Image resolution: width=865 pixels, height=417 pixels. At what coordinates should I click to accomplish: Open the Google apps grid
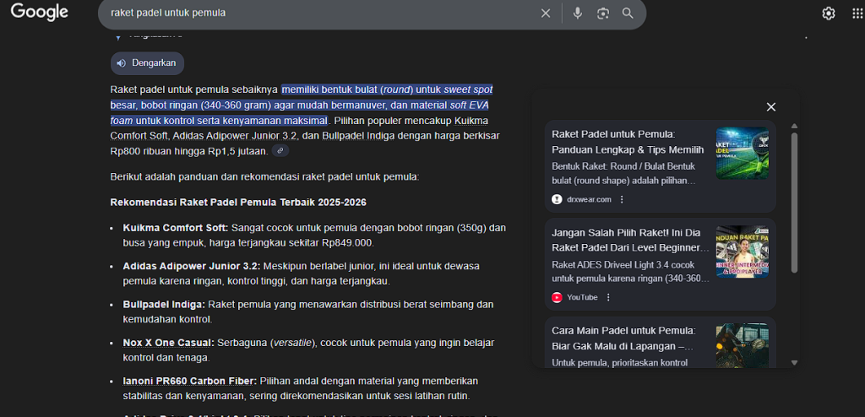858,14
